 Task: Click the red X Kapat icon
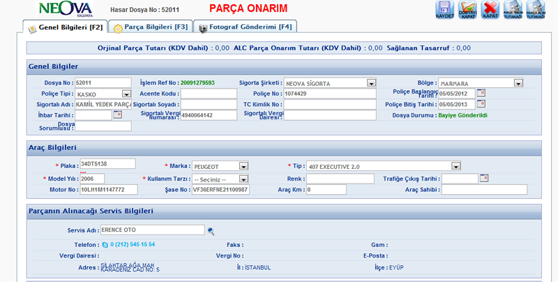pyautogui.click(x=490, y=10)
